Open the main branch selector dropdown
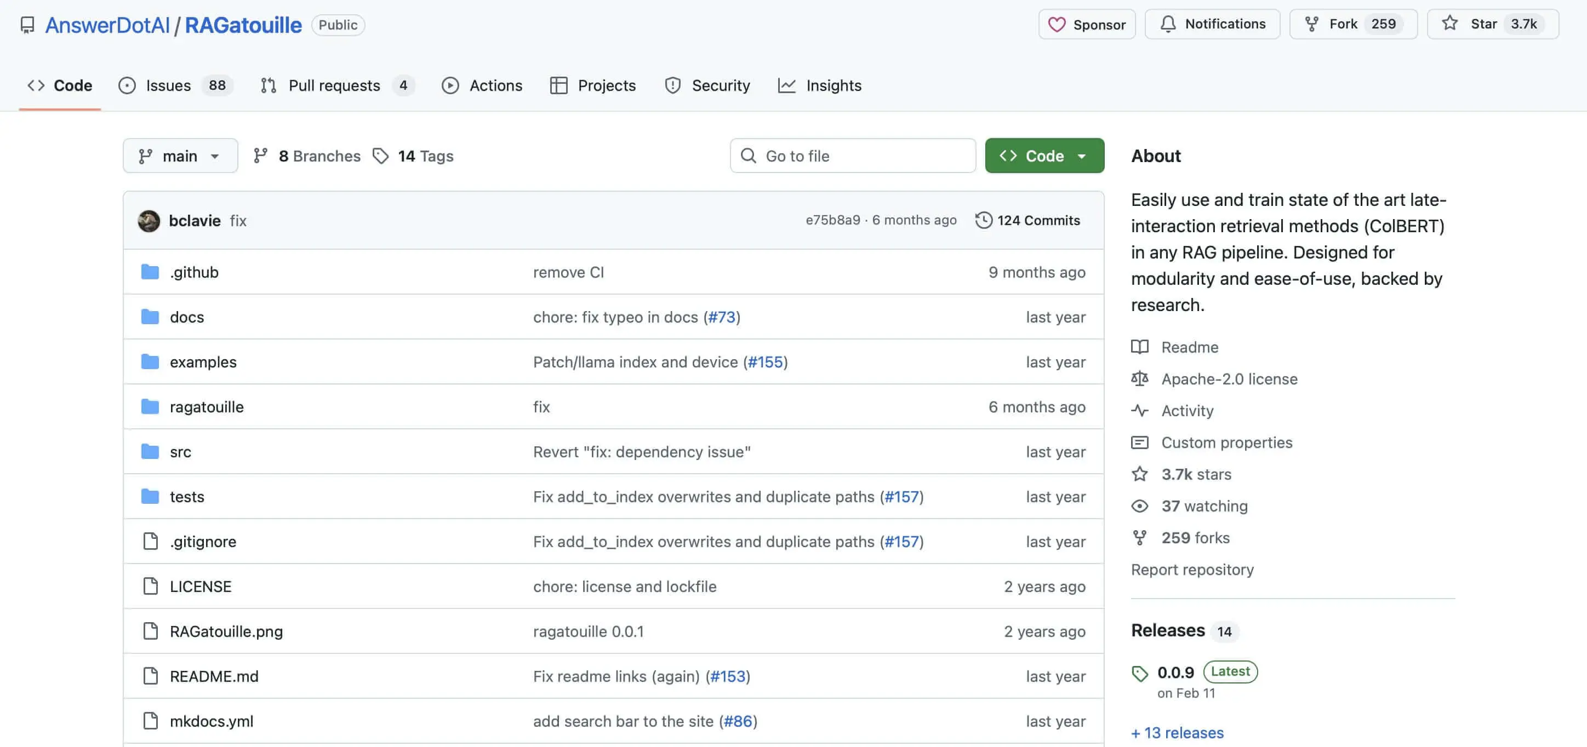The image size is (1587, 747). click(180, 155)
